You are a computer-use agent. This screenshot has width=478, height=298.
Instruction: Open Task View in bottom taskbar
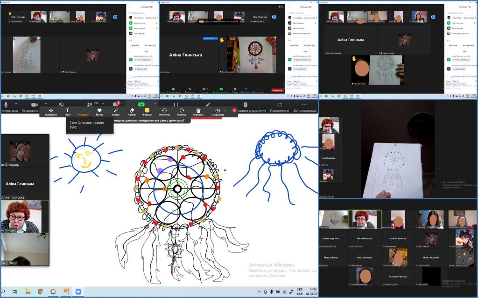(x=15, y=291)
